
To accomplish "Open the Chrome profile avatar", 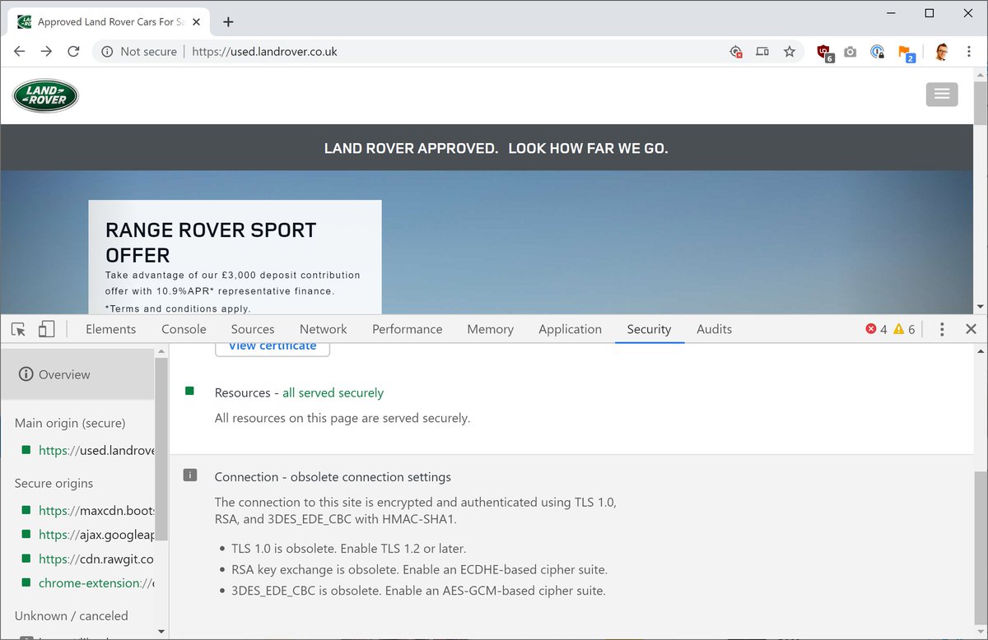I will pos(942,52).
